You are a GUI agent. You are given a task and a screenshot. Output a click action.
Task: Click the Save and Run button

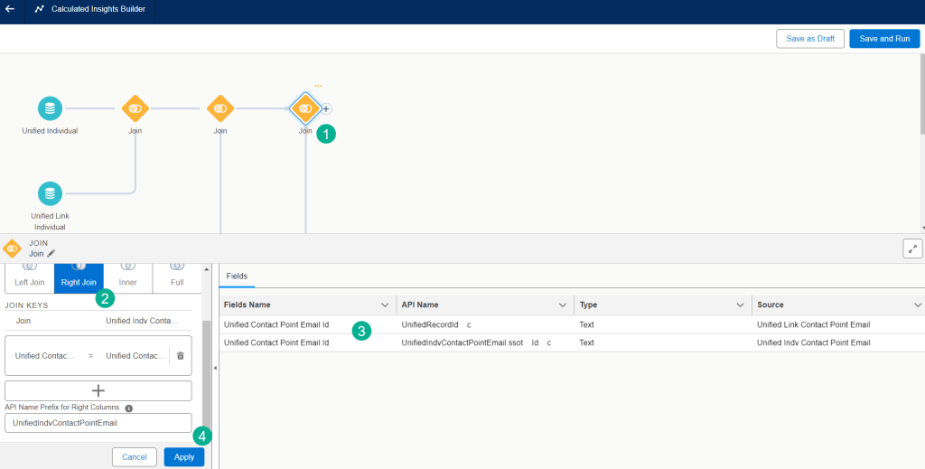pos(883,39)
